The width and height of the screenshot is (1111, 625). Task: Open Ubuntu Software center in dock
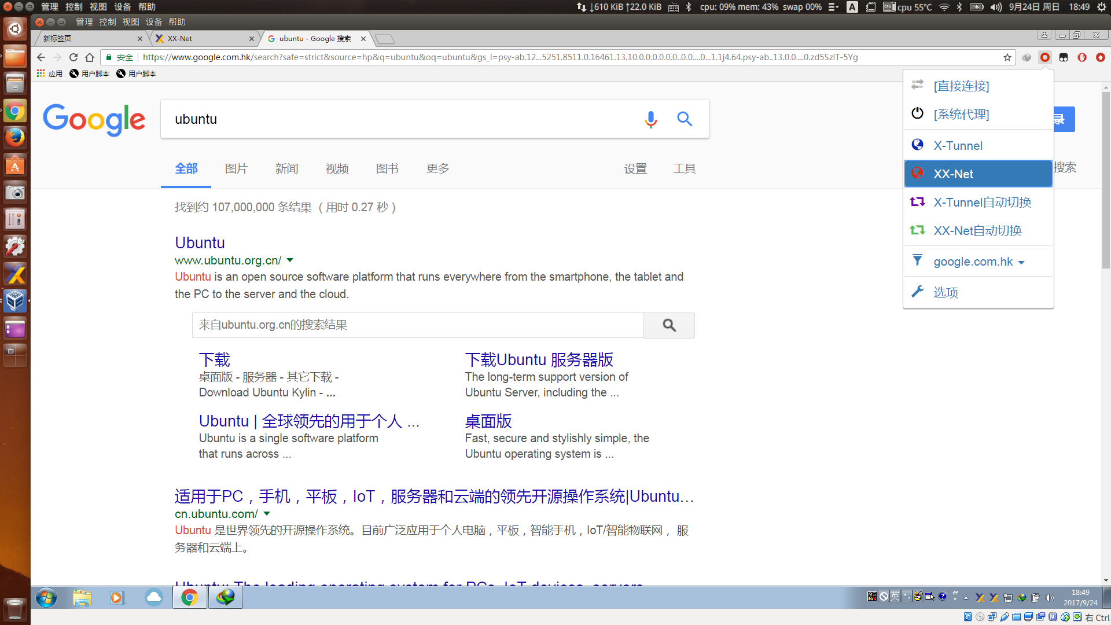click(15, 166)
